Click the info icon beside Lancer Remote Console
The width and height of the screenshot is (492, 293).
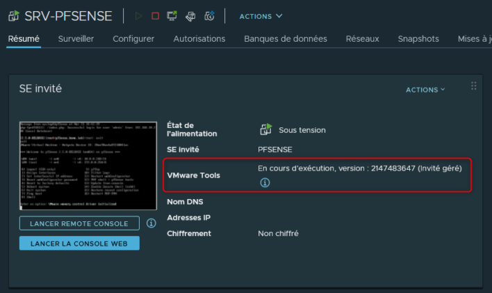point(151,223)
